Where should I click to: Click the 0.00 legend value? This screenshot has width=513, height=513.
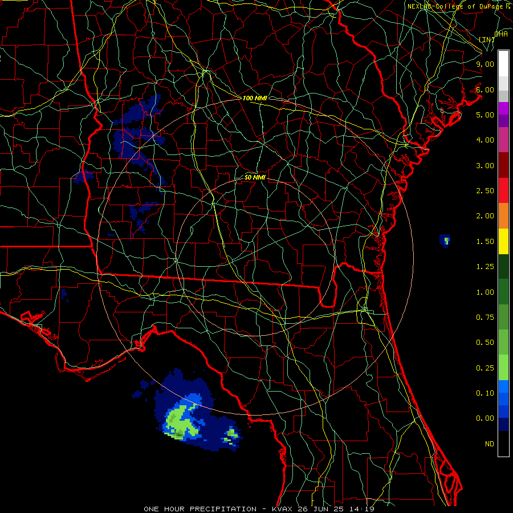click(485, 418)
